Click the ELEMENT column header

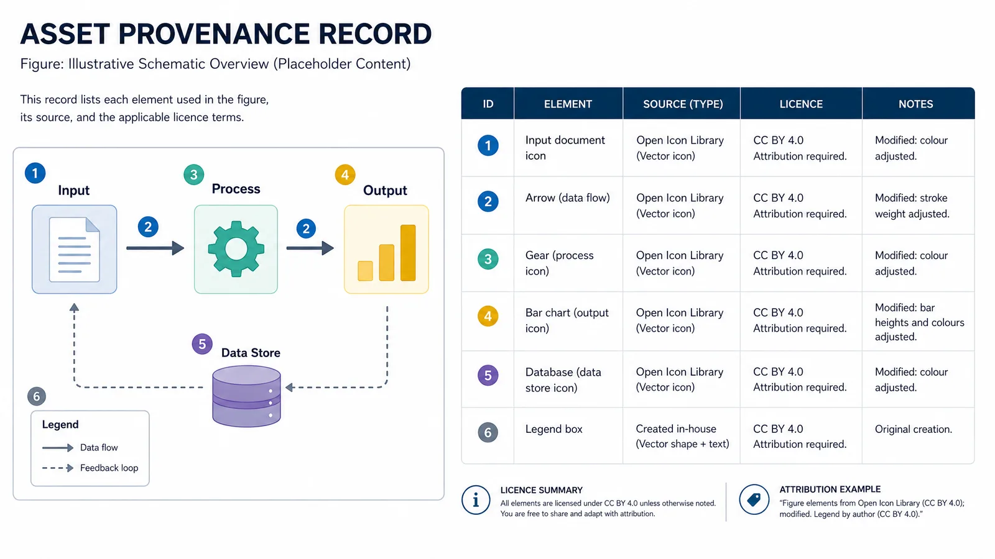pyautogui.click(x=568, y=104)
